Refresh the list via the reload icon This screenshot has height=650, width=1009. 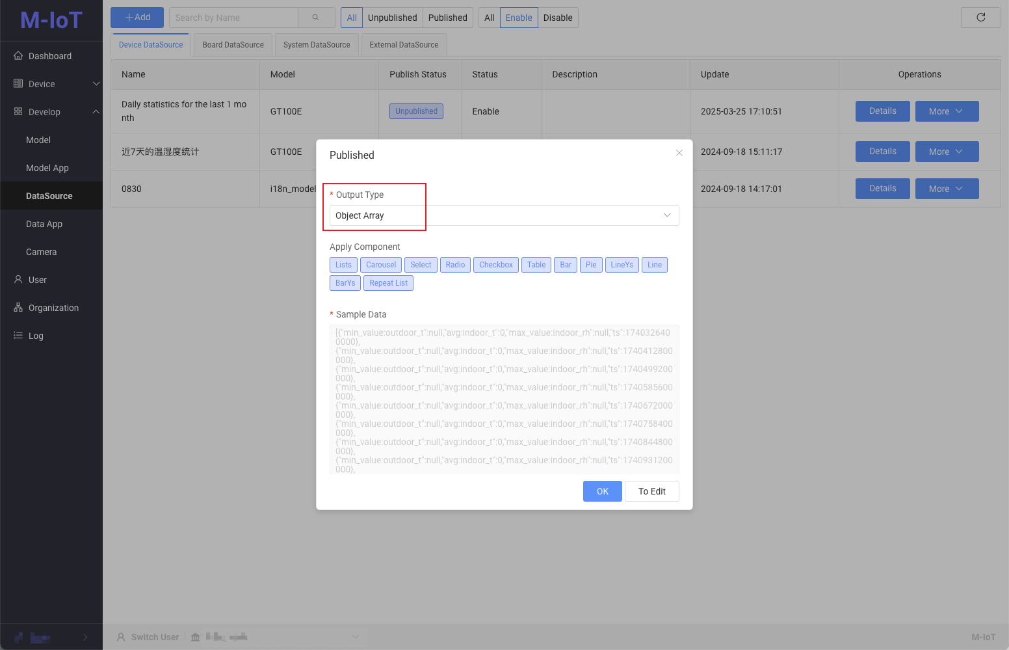pyautogui.click(x=980, y=18)
